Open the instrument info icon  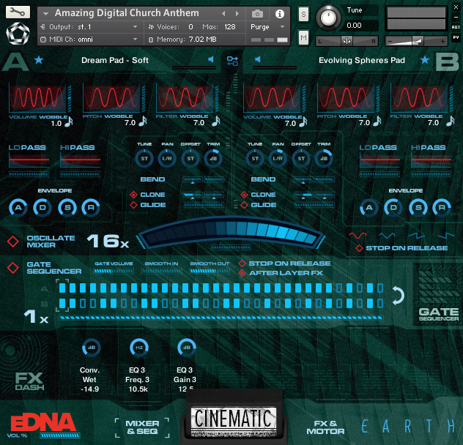[x=279, y=13]
